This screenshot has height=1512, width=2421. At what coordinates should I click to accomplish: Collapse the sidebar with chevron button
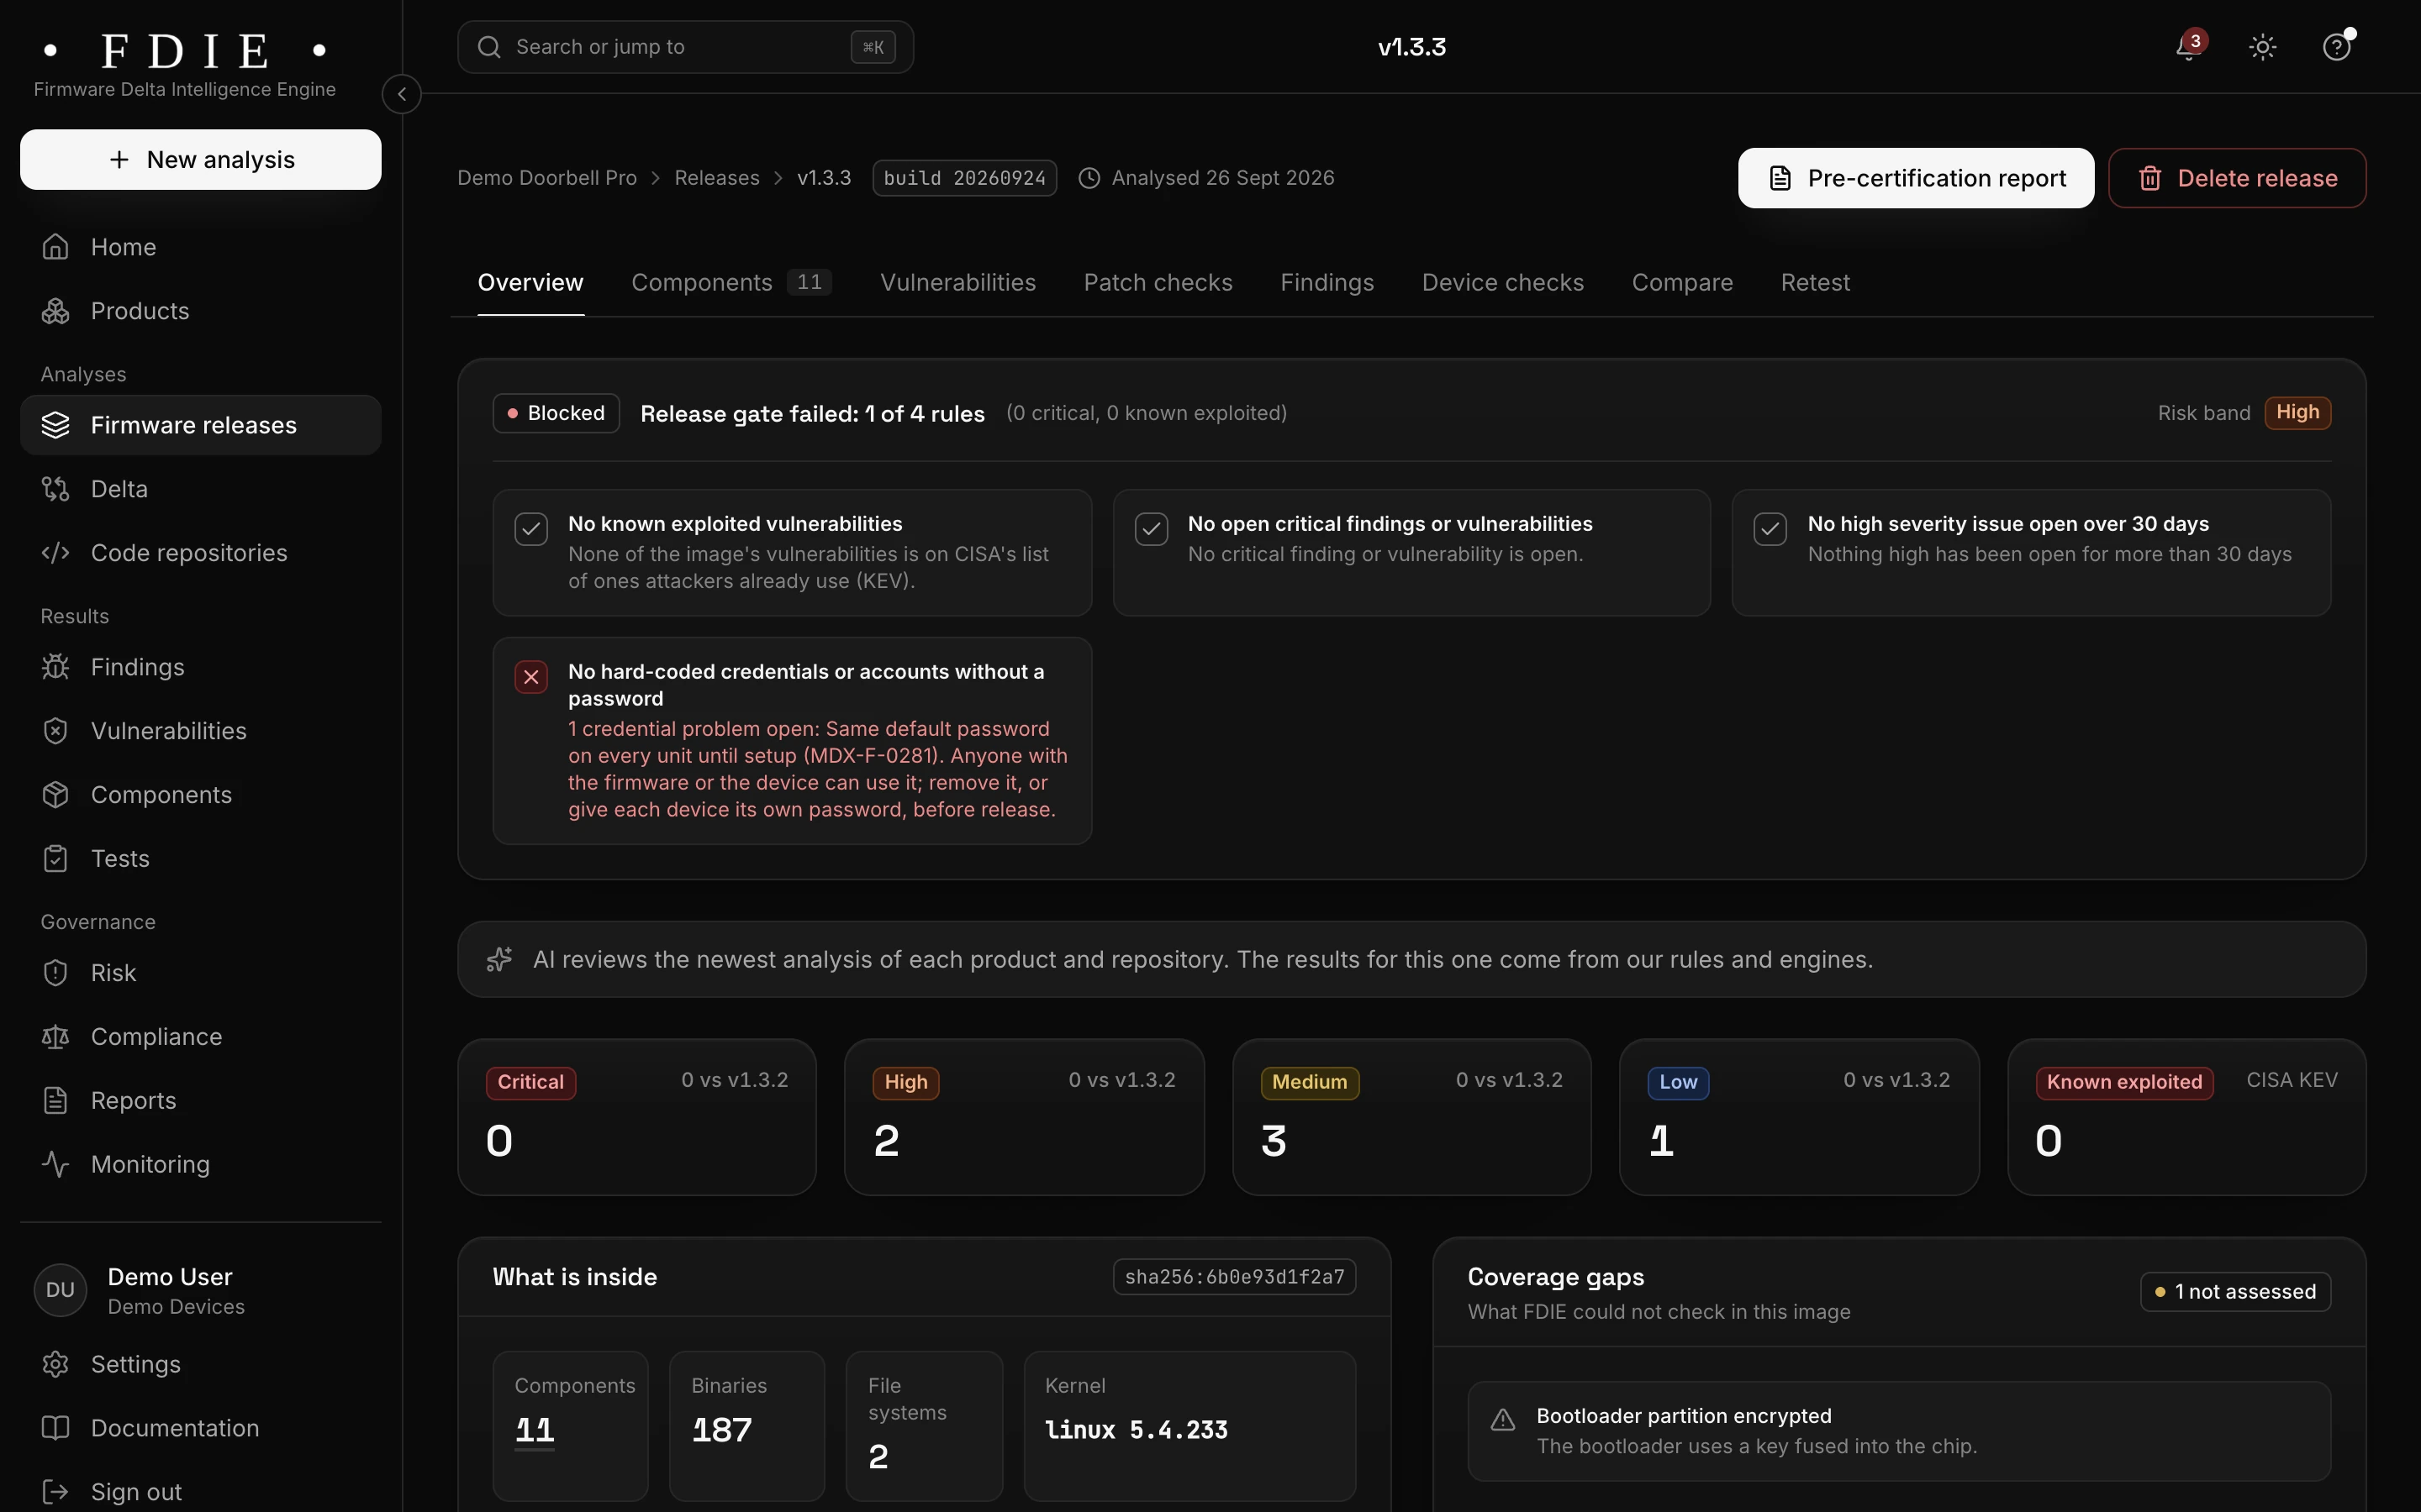pos(402,94)
